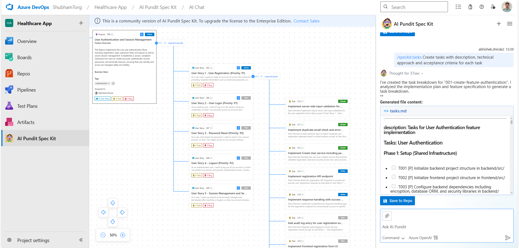Check the T002 frontend project structure task
Viewport: 519px width, 248px height.
pos(394,177)
